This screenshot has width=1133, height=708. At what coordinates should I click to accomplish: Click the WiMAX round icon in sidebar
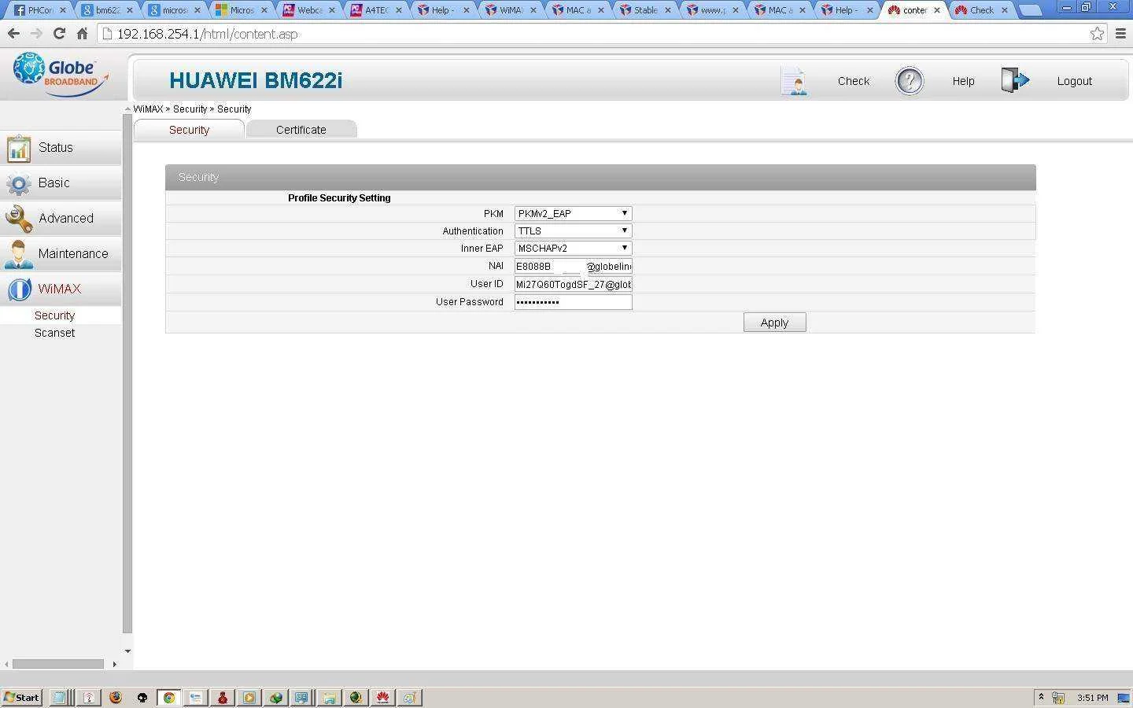click(19, 289)
